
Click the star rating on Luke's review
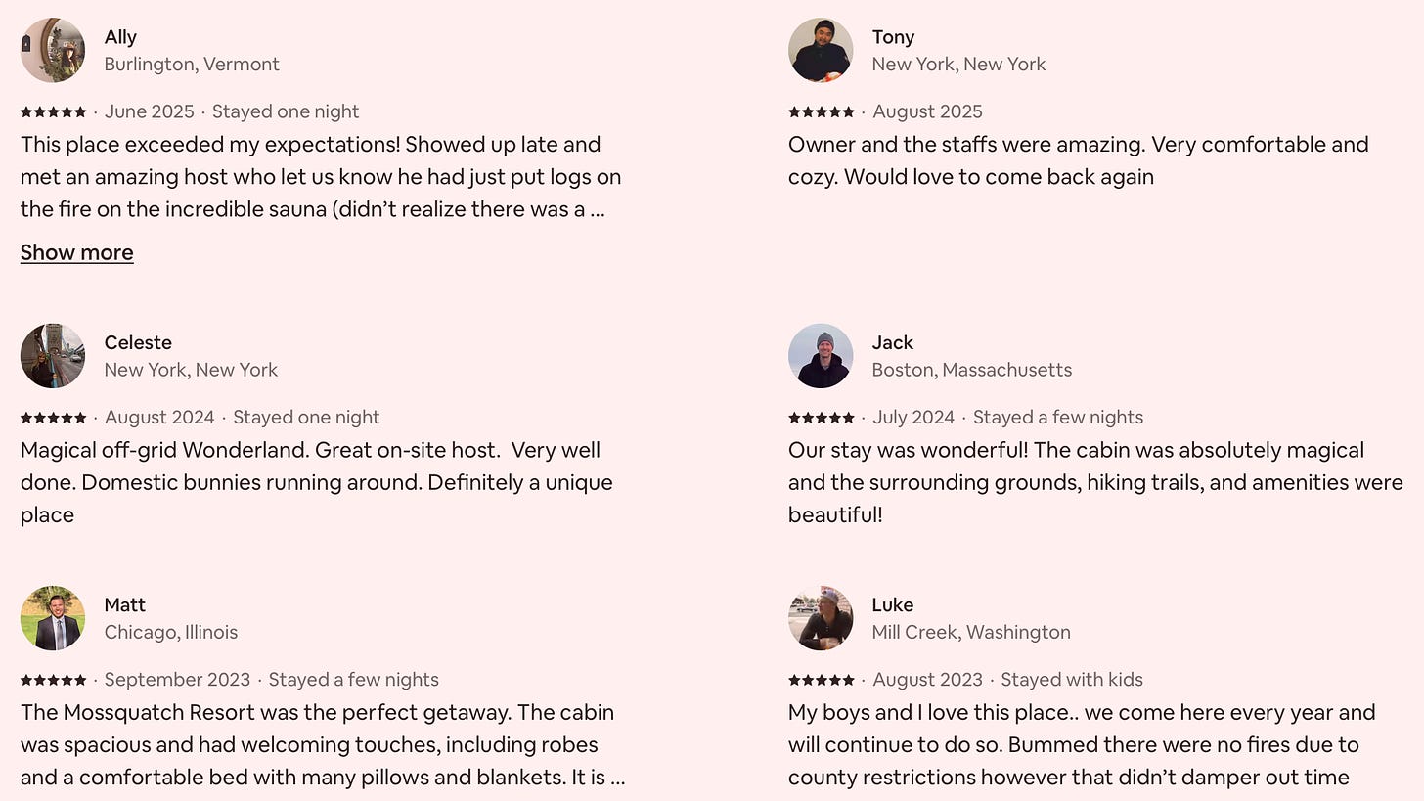point(822,680)
